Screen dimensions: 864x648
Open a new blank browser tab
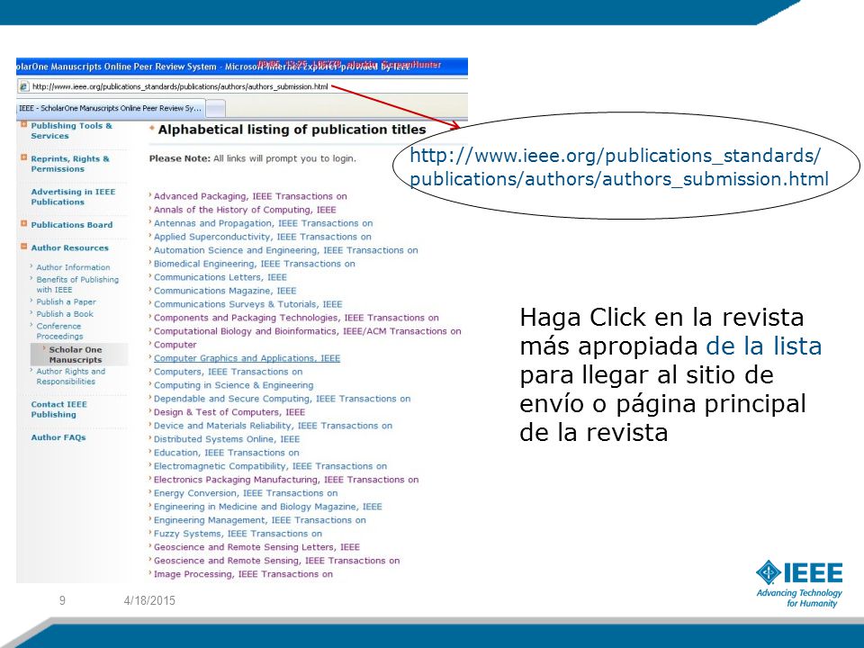tap(215, 109)
